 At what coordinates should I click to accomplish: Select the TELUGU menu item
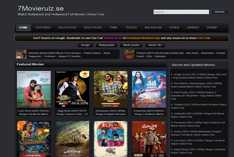point(131,27)
